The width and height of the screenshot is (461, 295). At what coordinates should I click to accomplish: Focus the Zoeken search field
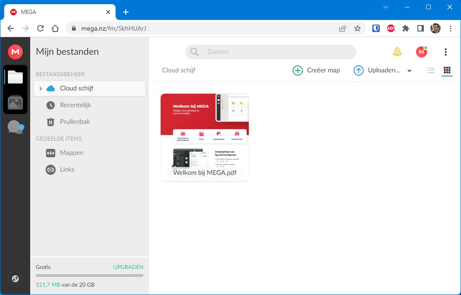[271, 51]
